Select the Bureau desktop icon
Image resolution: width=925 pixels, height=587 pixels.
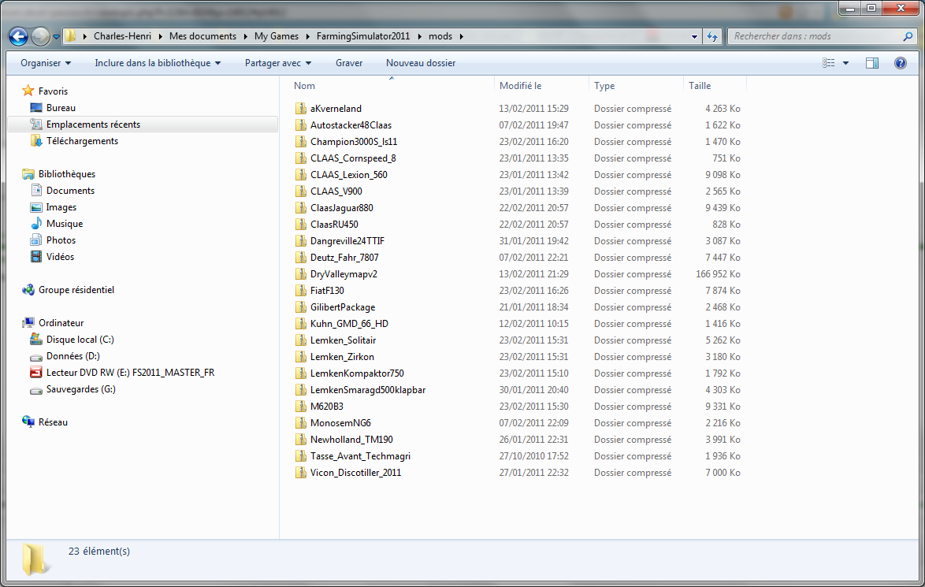pyautogui.click(x=36, y=108)
